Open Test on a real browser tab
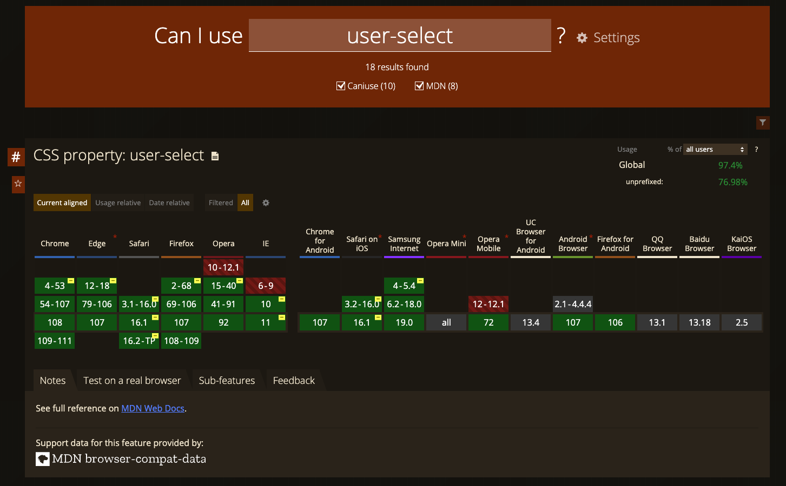The image size is (786, 486). pyautogui.click(x=132, y=380)
